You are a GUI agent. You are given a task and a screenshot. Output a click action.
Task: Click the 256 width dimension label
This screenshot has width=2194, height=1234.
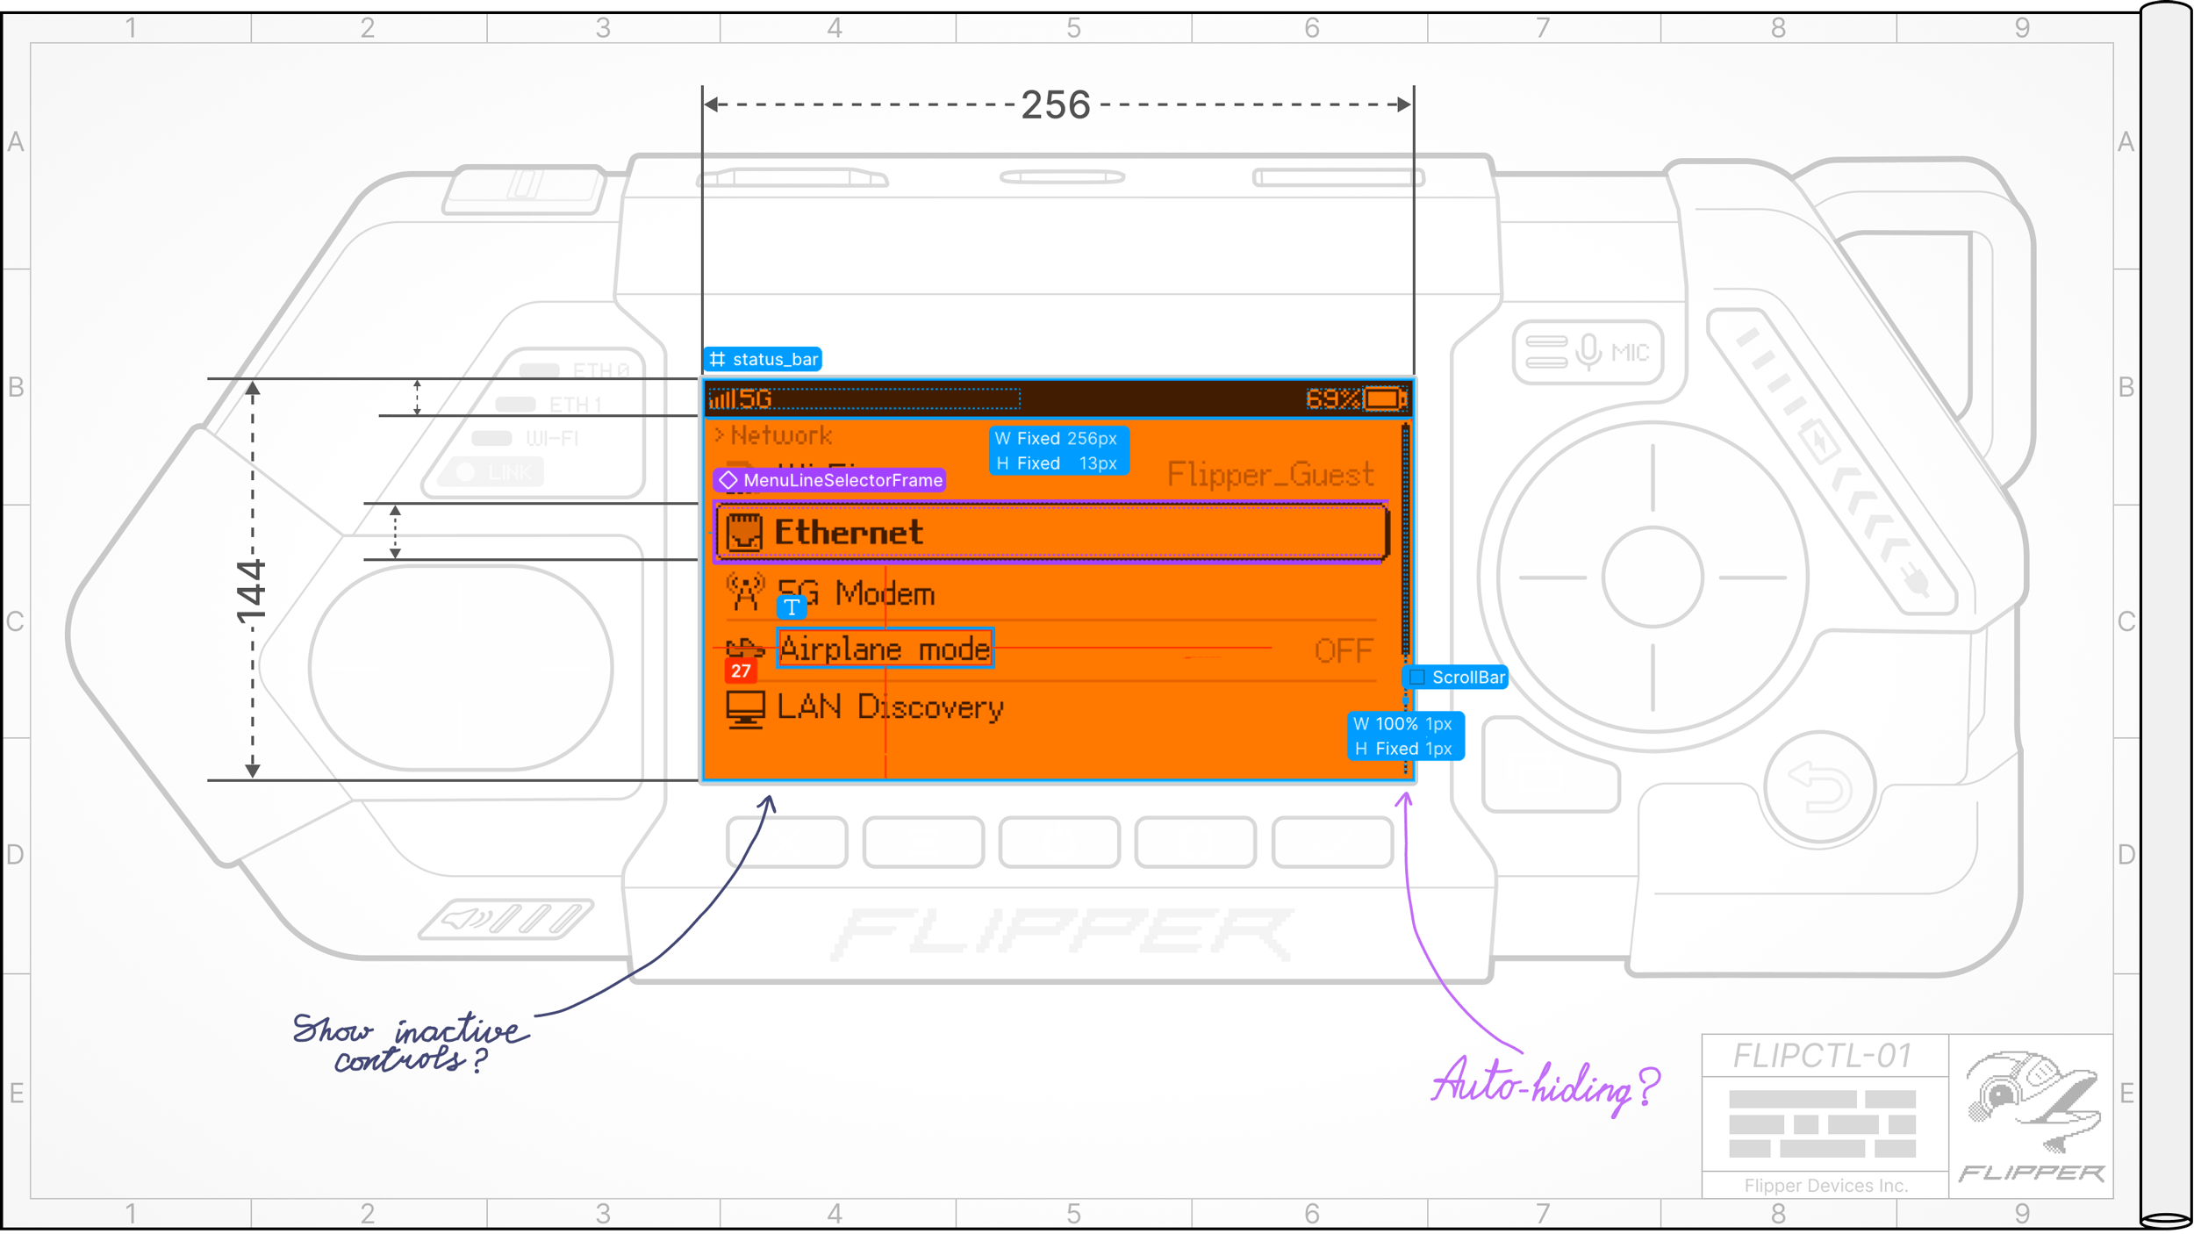click(1057, 105)
